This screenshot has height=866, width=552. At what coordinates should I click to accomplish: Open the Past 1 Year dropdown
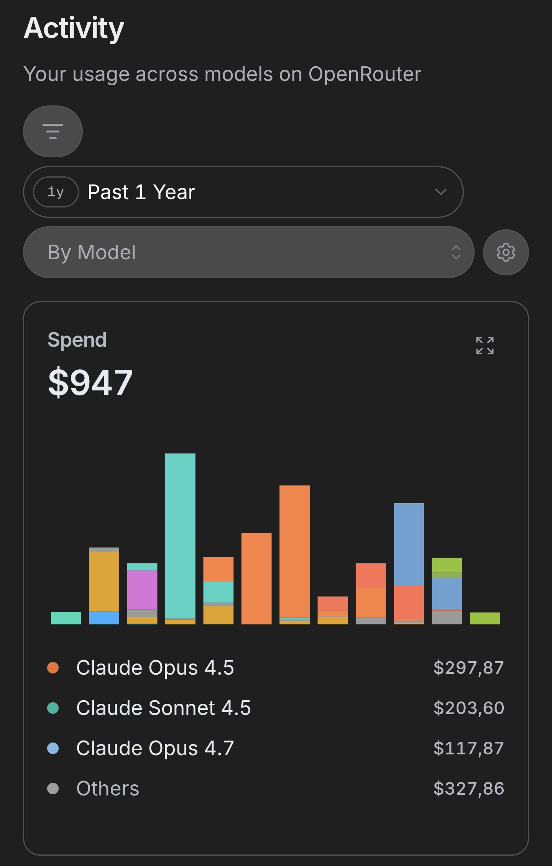pyautogui.click(x=243, y=192)
